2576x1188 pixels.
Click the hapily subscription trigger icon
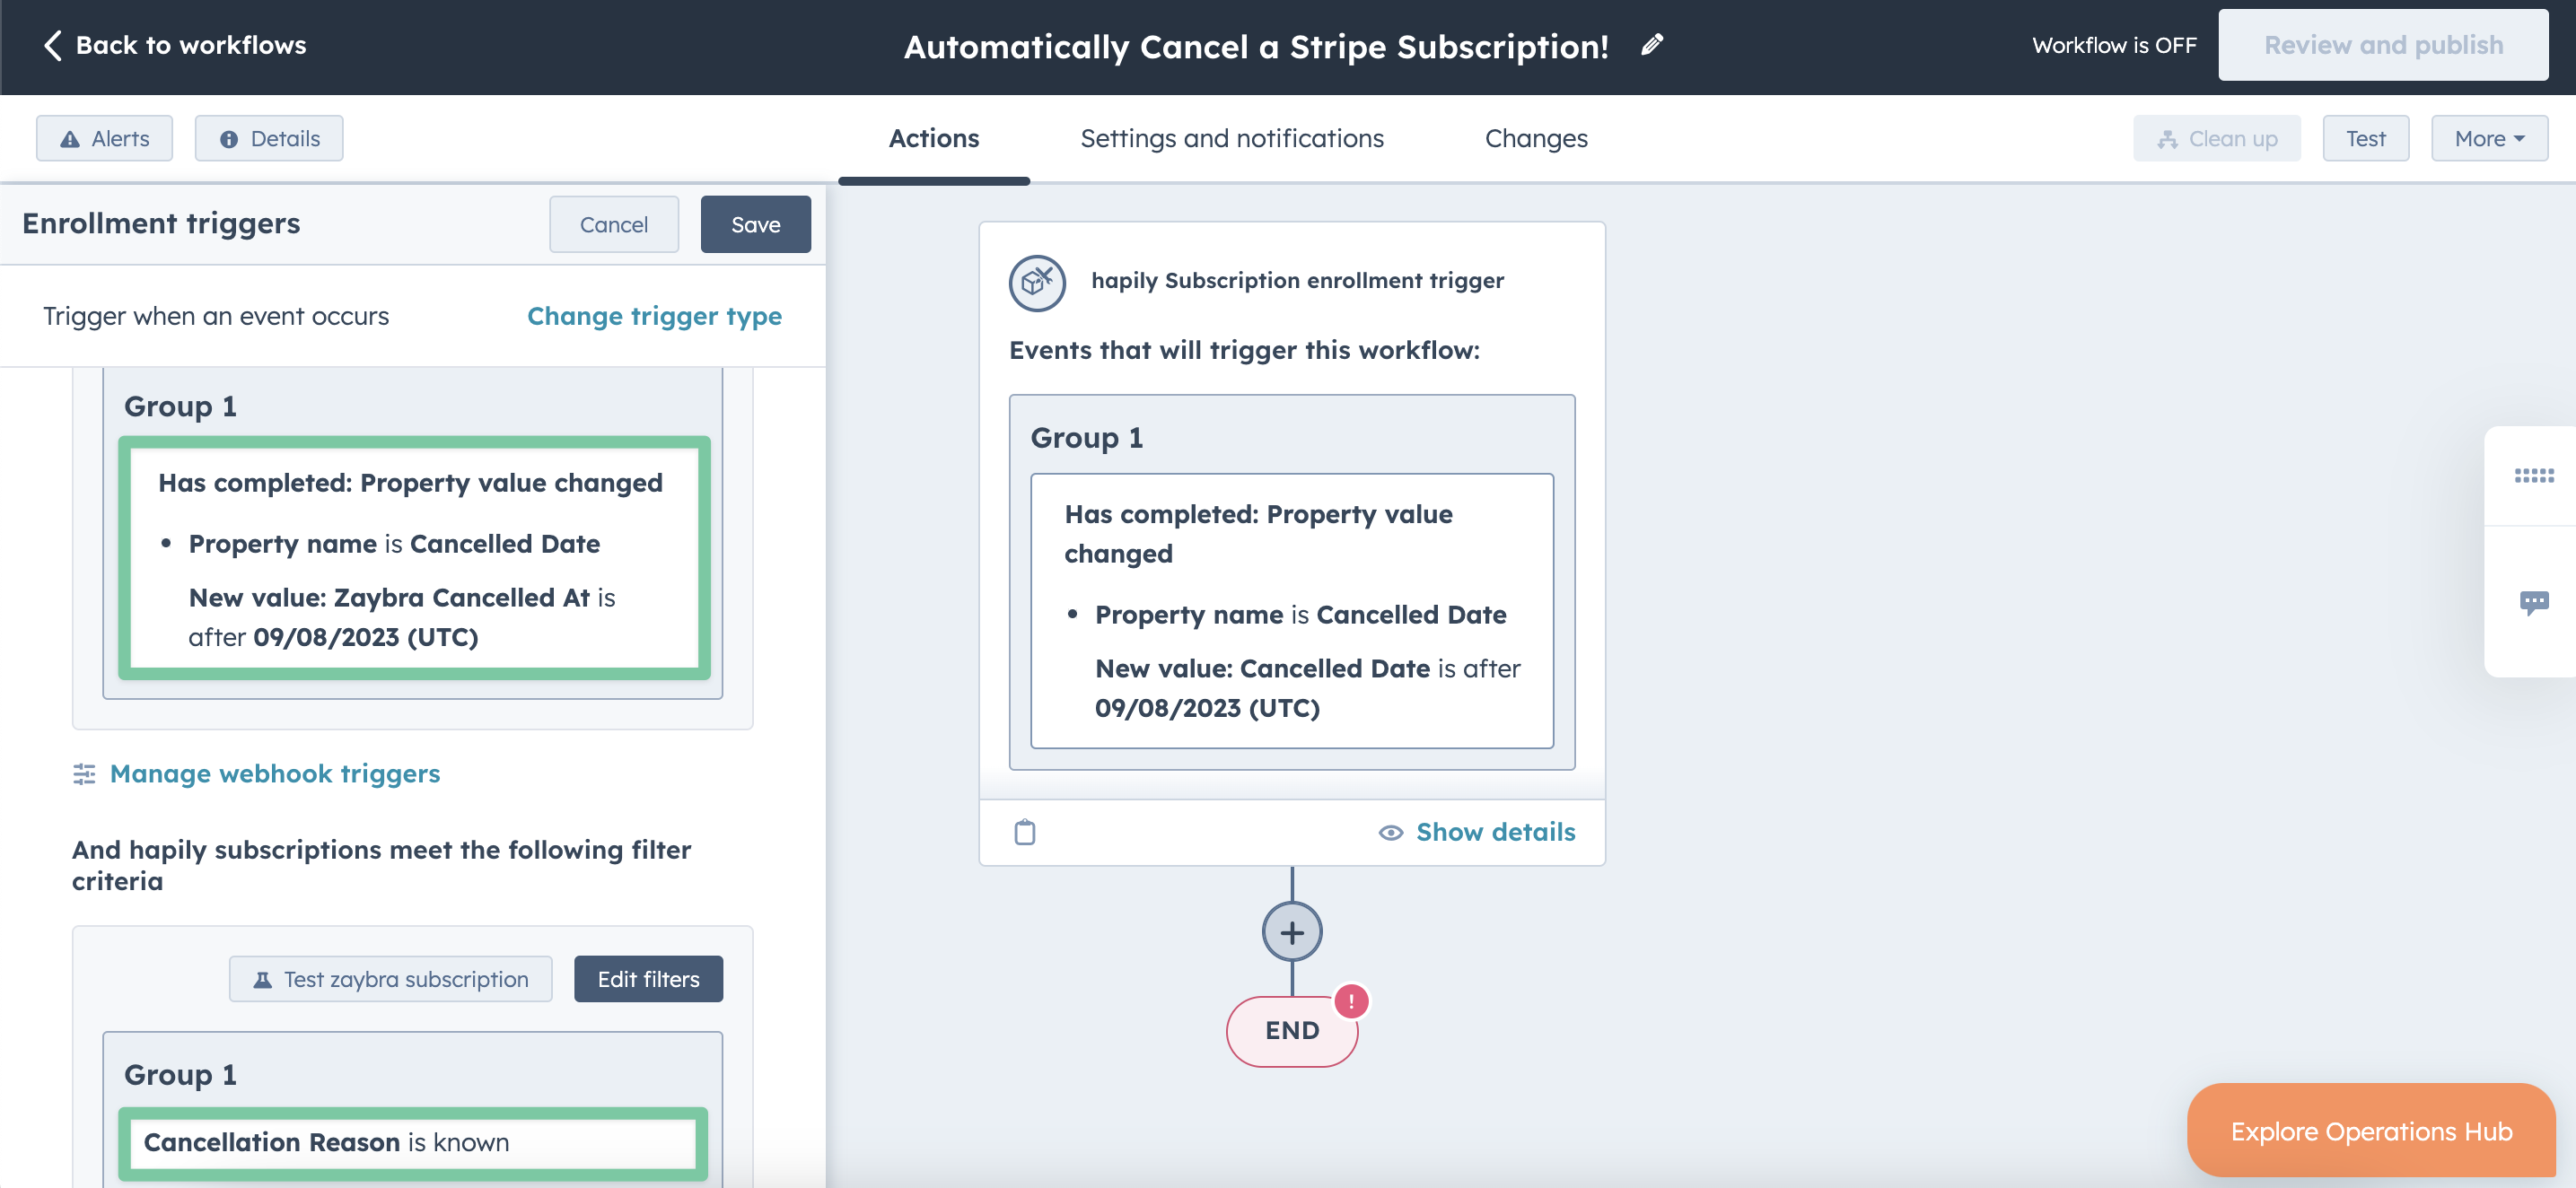coord(1037,282)
